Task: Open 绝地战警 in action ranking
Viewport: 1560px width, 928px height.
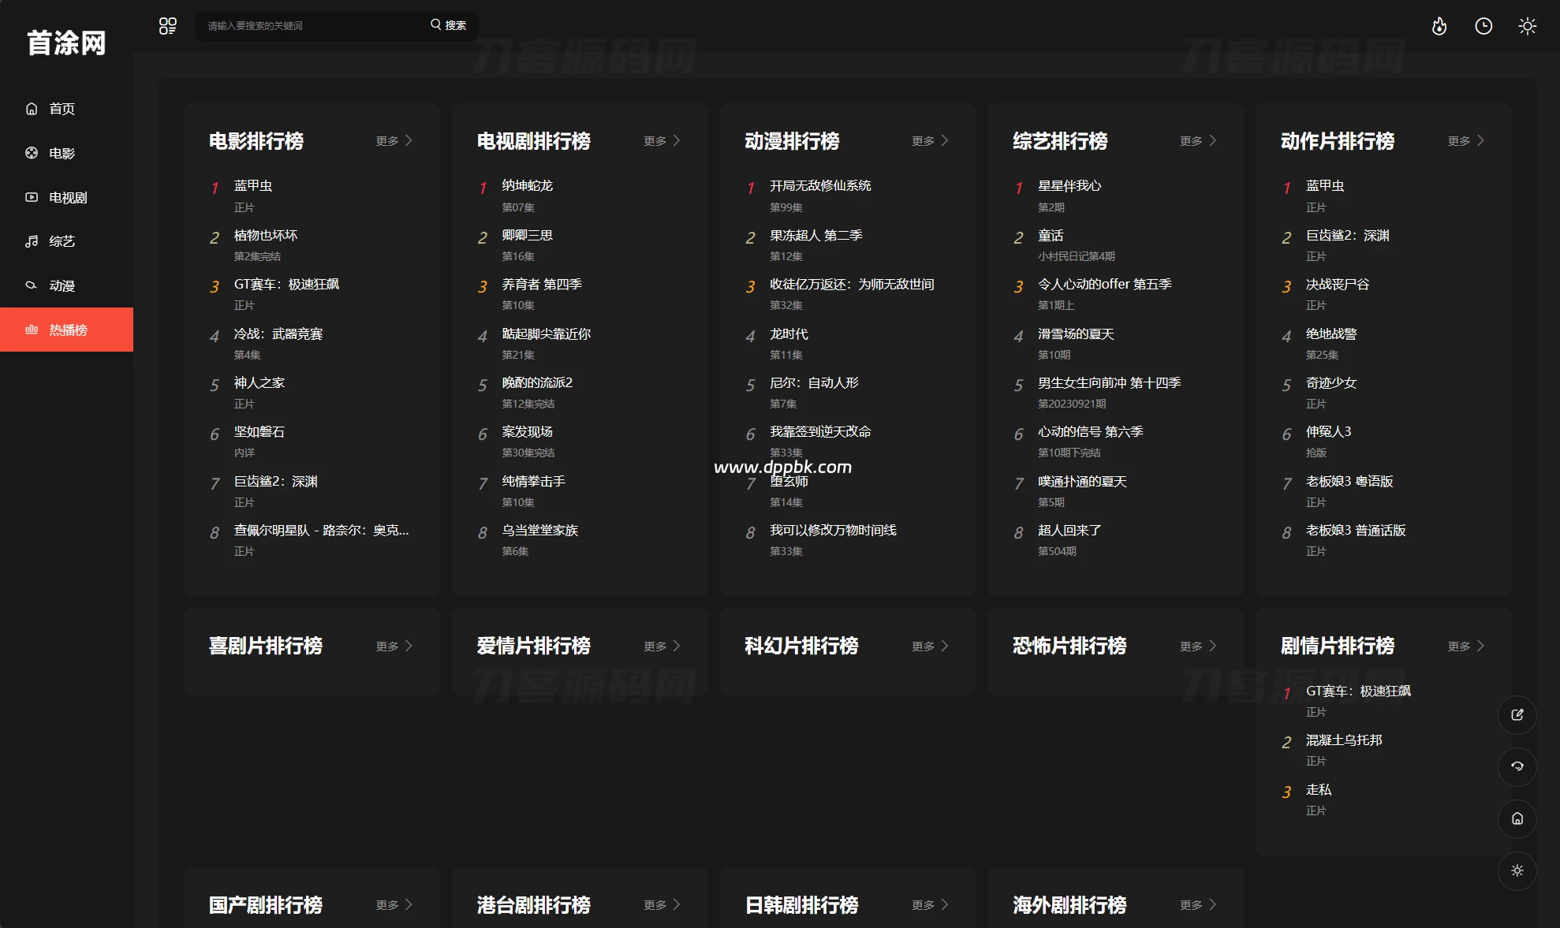Action: pos(1332,334)
